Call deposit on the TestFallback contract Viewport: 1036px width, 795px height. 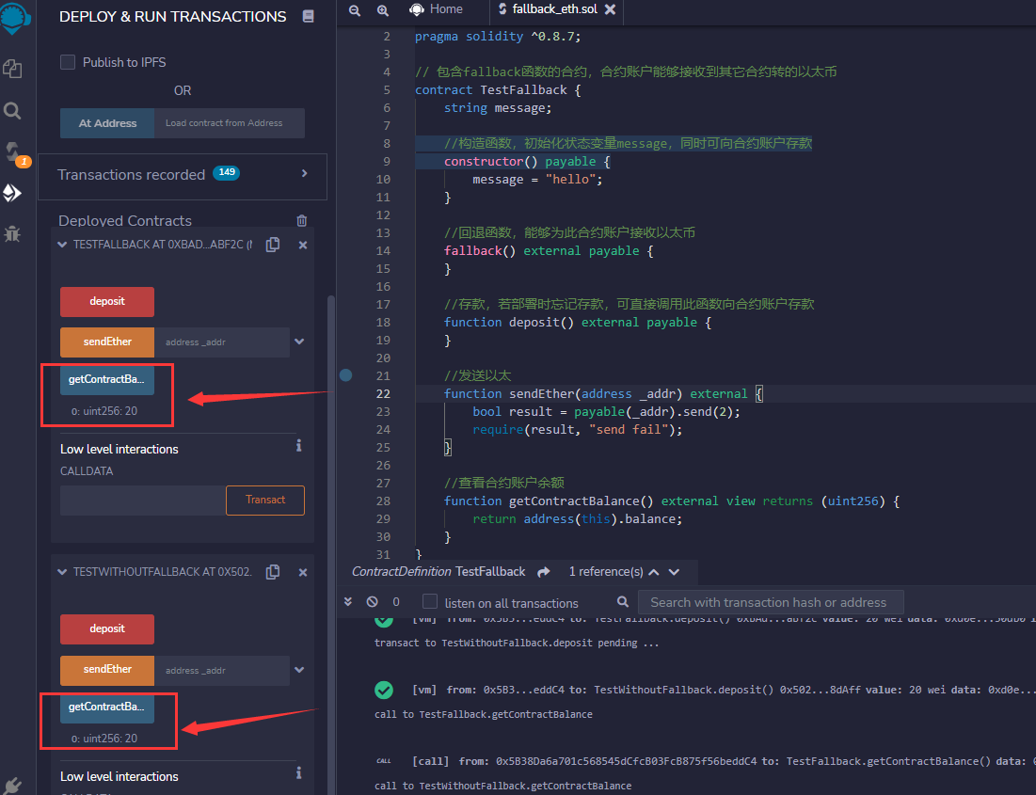(106, 303)
